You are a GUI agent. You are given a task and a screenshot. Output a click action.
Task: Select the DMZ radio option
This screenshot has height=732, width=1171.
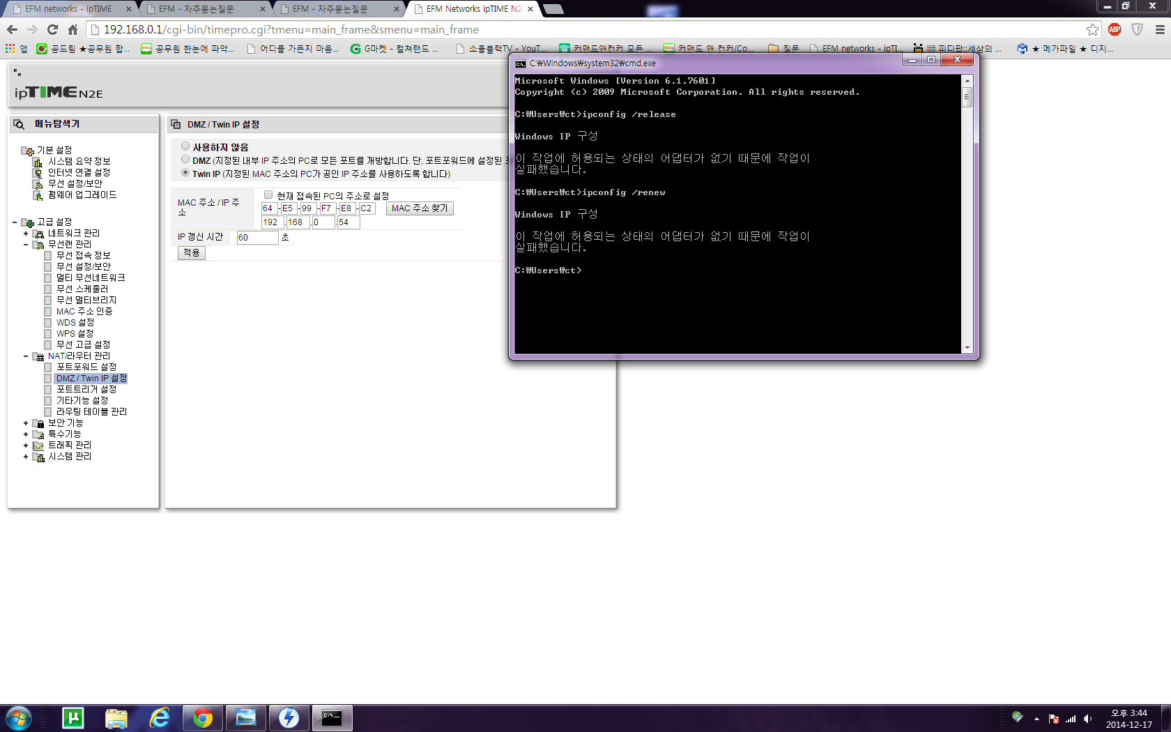(185, 160)
